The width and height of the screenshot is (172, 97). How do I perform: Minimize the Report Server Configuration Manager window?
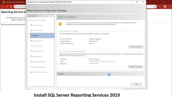pyautogui.click(x=132, y=2)
